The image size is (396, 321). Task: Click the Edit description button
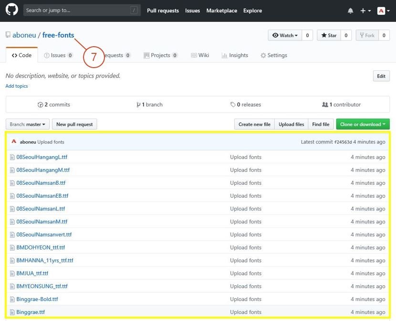pos(381,76)
